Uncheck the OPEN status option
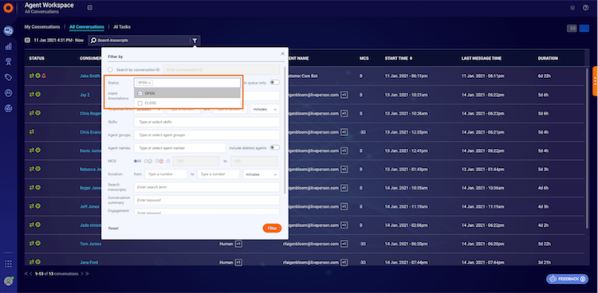The image size is (598, 293). pos(140,93)
